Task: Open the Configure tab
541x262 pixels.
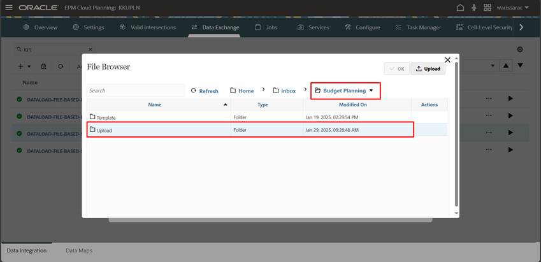Action: (x=363, y=27)
